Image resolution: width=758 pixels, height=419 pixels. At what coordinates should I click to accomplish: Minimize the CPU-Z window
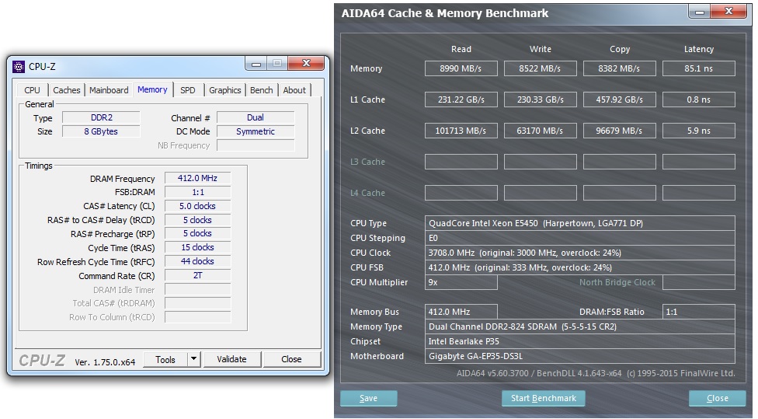coord(256,64)
